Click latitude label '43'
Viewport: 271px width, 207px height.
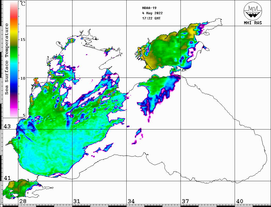7,126
